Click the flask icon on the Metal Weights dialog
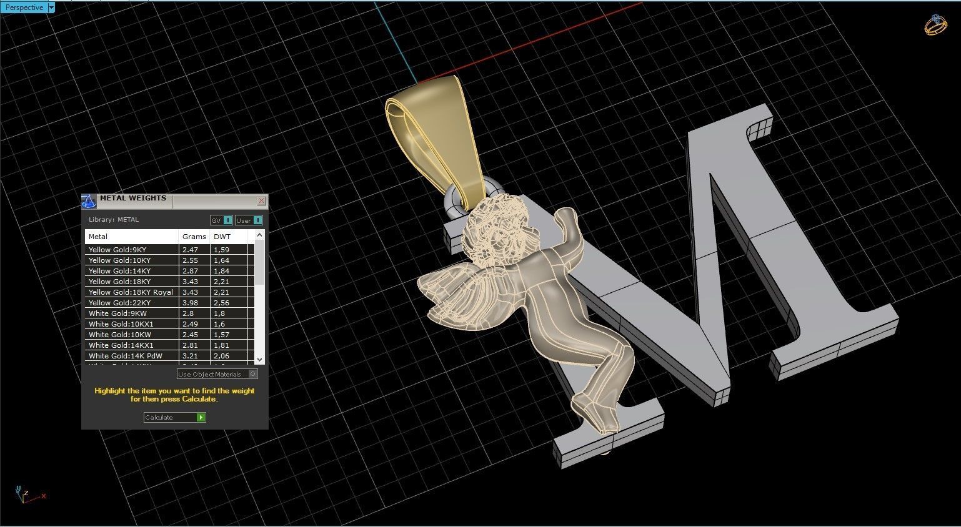This screenshot has width=961, height=527. [88, 200]
